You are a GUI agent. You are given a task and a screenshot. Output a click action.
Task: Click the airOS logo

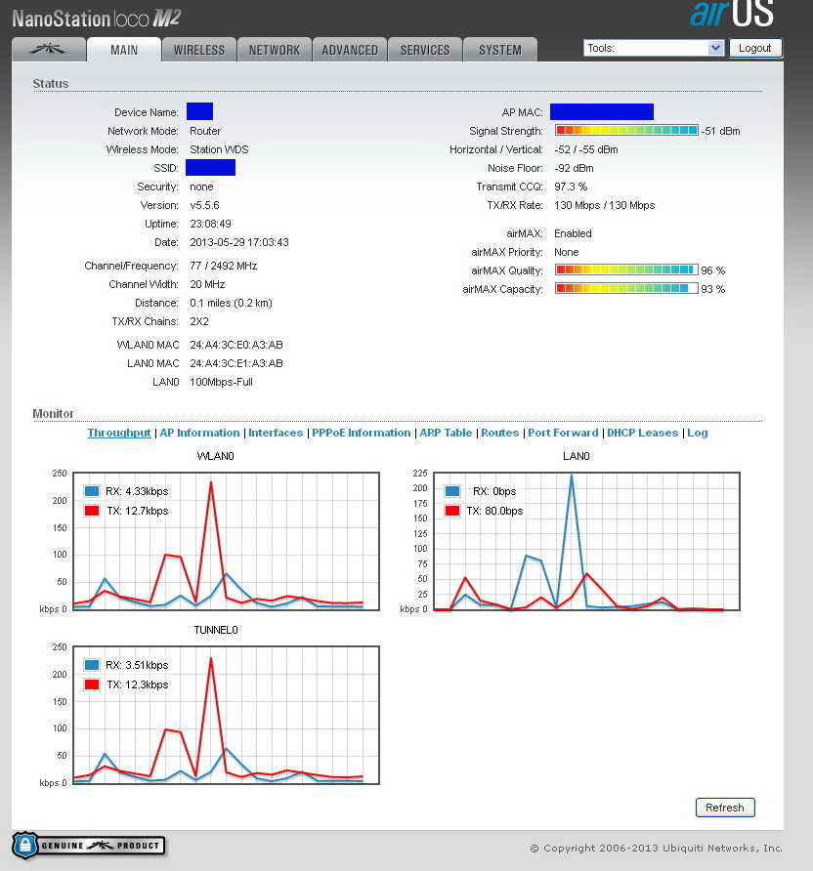[732, 15]
